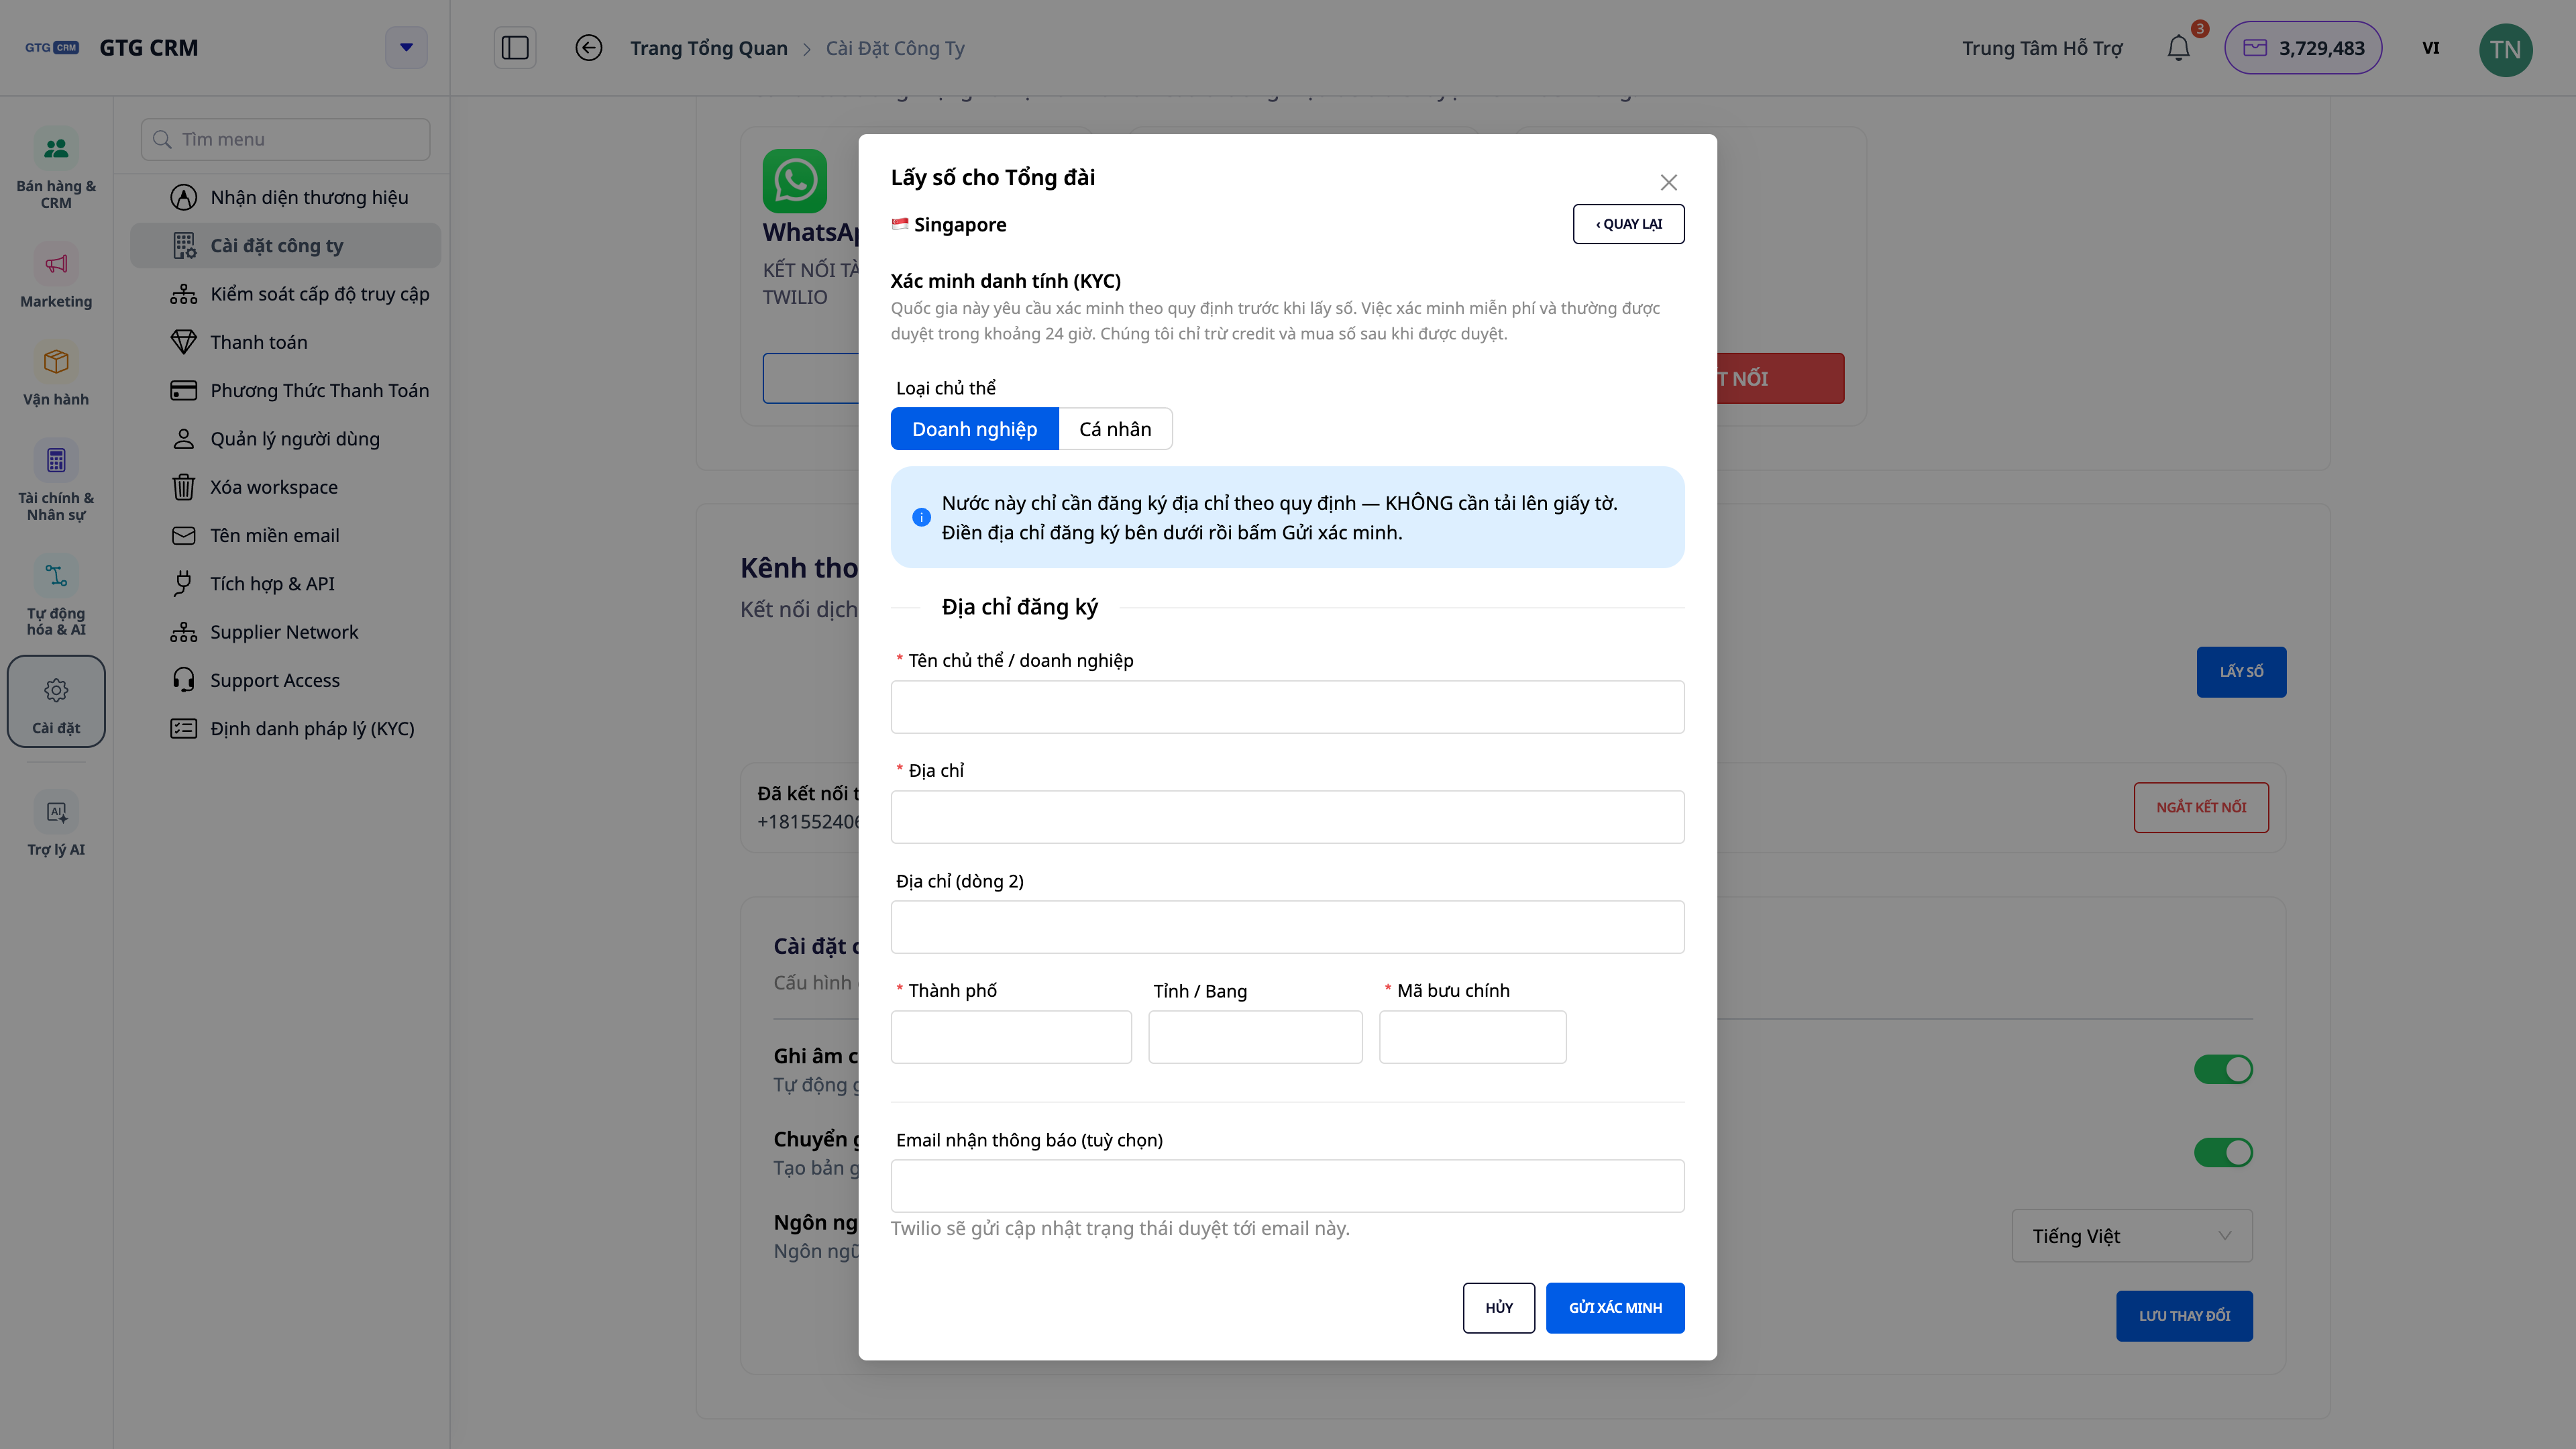Viewport: 2576px width, 1449px height.
Task: Select Cá nhân entity type
Action: pos(1115,429)
